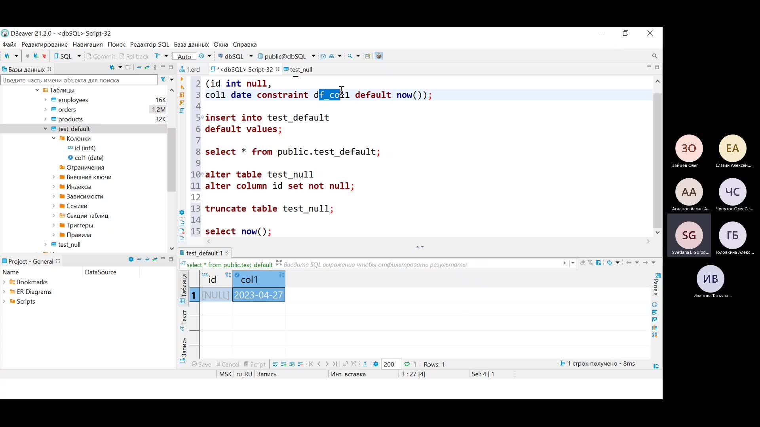This screenshot has height=427, width=760.
Task: Open the dbSQL active connection dropdown
Action: (x=251, y=56)
